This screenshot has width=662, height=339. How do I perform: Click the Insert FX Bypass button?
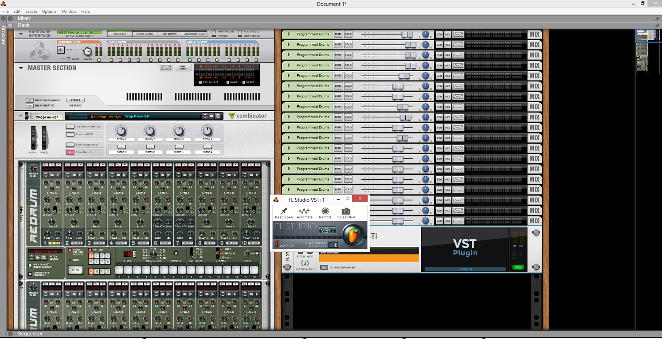(75, 100)
